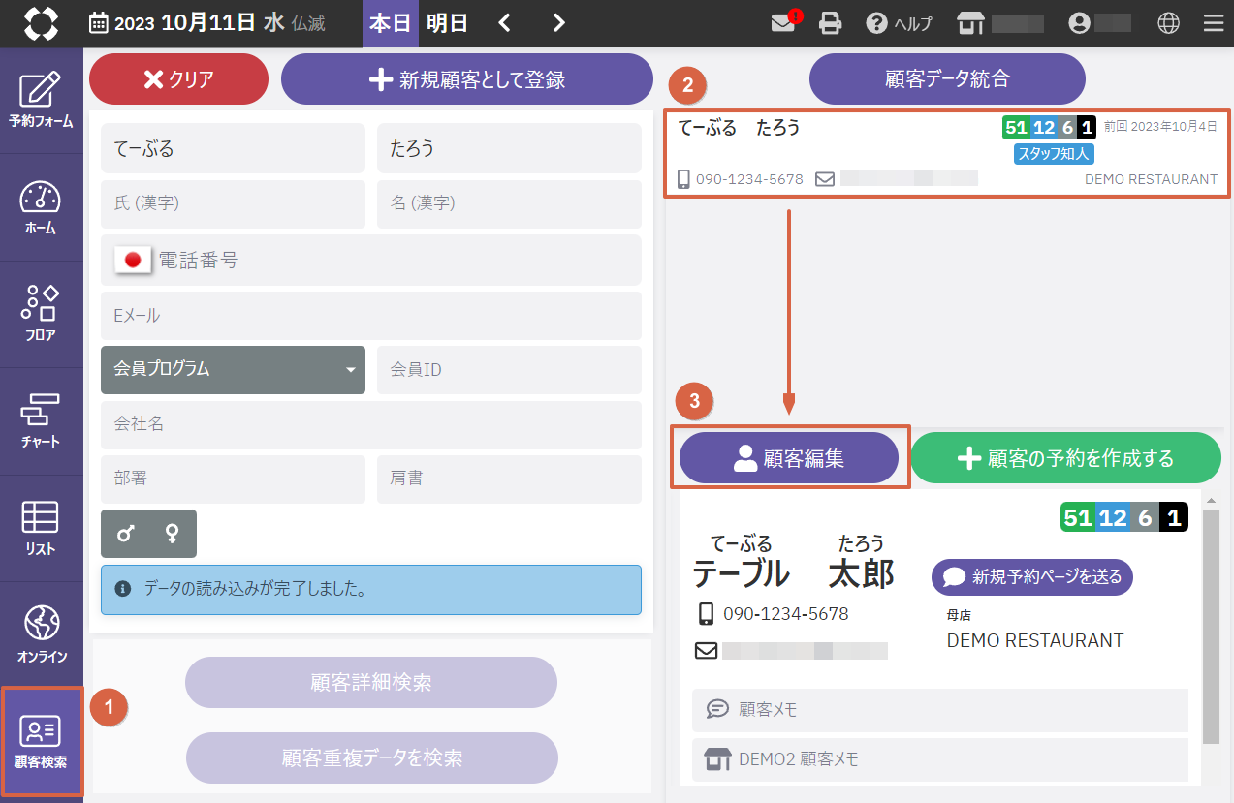
Task: Focus the Eメール field
Action: point(371,315)
